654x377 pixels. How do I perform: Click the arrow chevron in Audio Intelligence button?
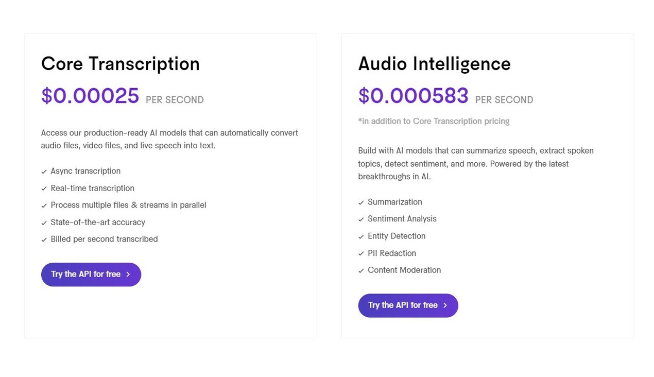[x=445, y=305]
